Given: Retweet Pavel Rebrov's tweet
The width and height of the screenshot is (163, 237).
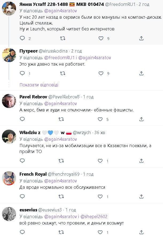Looking at the screenshot, I should click(61, 119).
